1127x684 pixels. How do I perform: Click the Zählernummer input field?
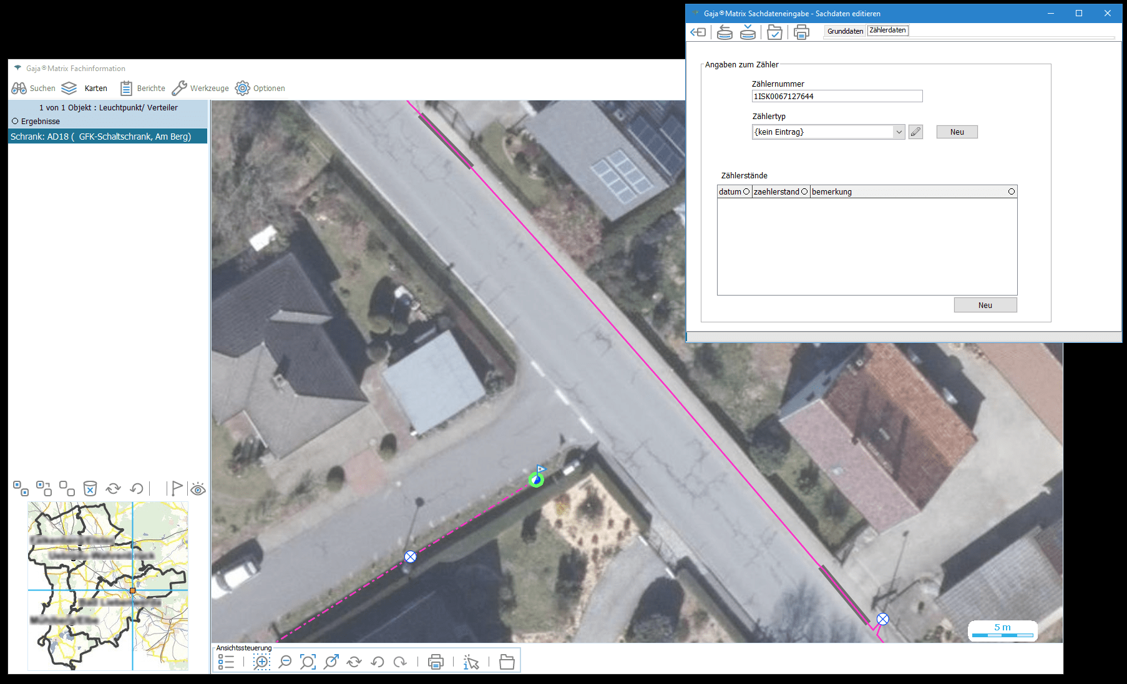[836, 97]
